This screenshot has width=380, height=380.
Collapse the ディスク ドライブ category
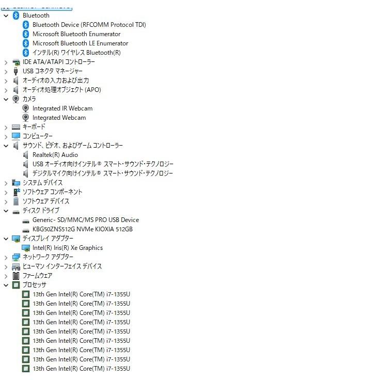(x=6, y=211)
